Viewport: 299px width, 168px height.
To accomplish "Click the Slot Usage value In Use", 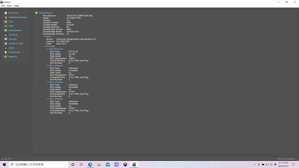I will coord(72,54).
